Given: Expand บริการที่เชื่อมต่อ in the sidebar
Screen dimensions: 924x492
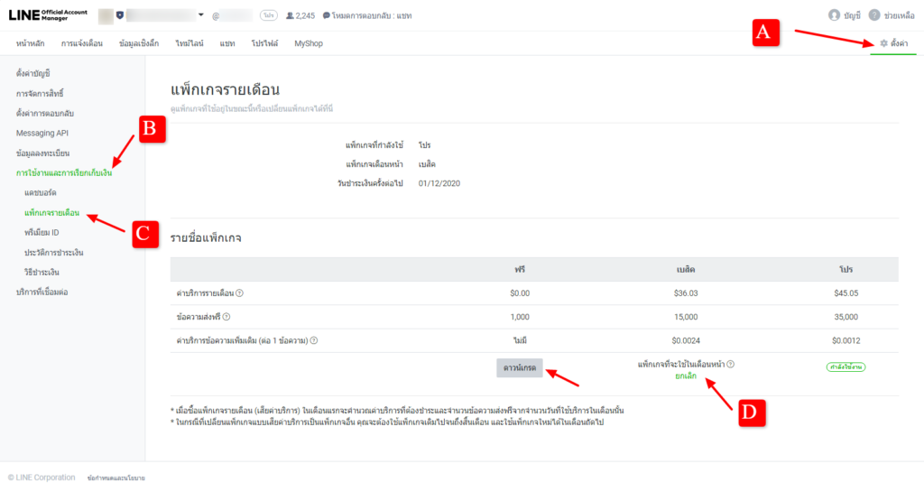Looking at the screenshot, I should [x=42, y=292].
